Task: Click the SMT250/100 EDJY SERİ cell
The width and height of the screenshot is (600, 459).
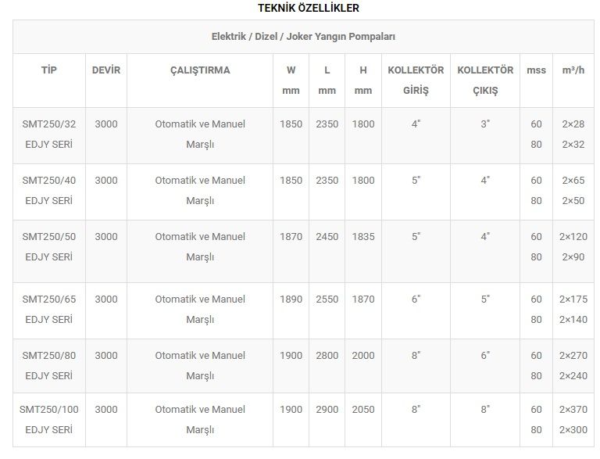Action: coord(49,419)
